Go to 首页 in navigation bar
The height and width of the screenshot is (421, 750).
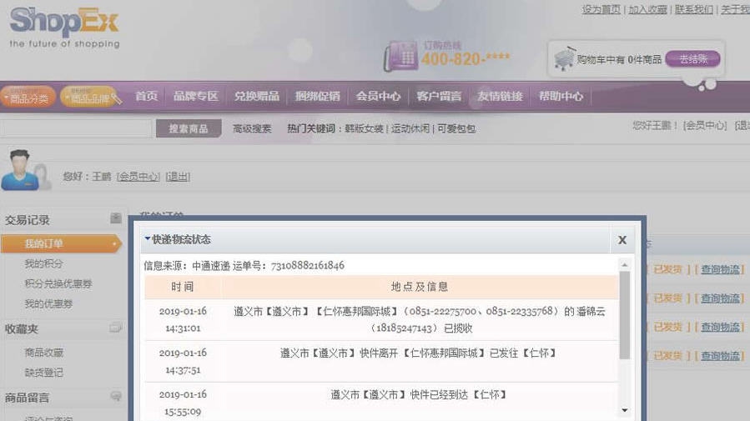[x=146, y=96]
